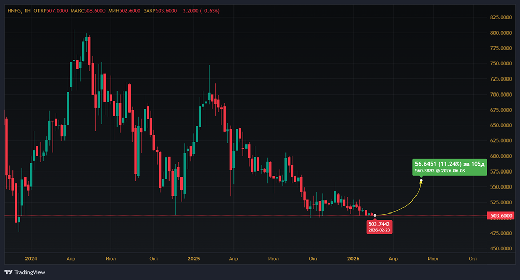Click the 650.0000 price axis label
This screenshot has width=520, height=280.
[x=501, y=125]
